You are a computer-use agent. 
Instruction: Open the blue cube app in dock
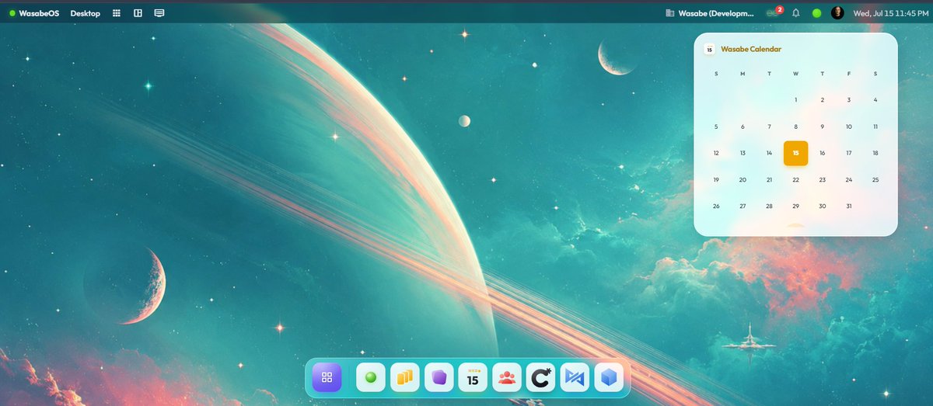coord(609,377)
